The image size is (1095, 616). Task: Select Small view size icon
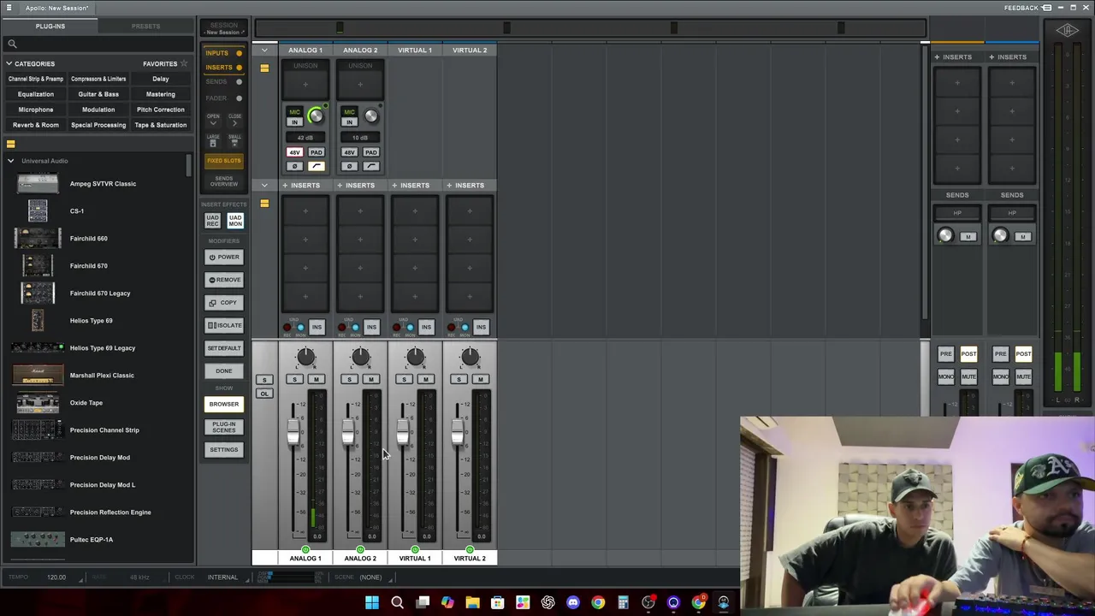point(234,140)
